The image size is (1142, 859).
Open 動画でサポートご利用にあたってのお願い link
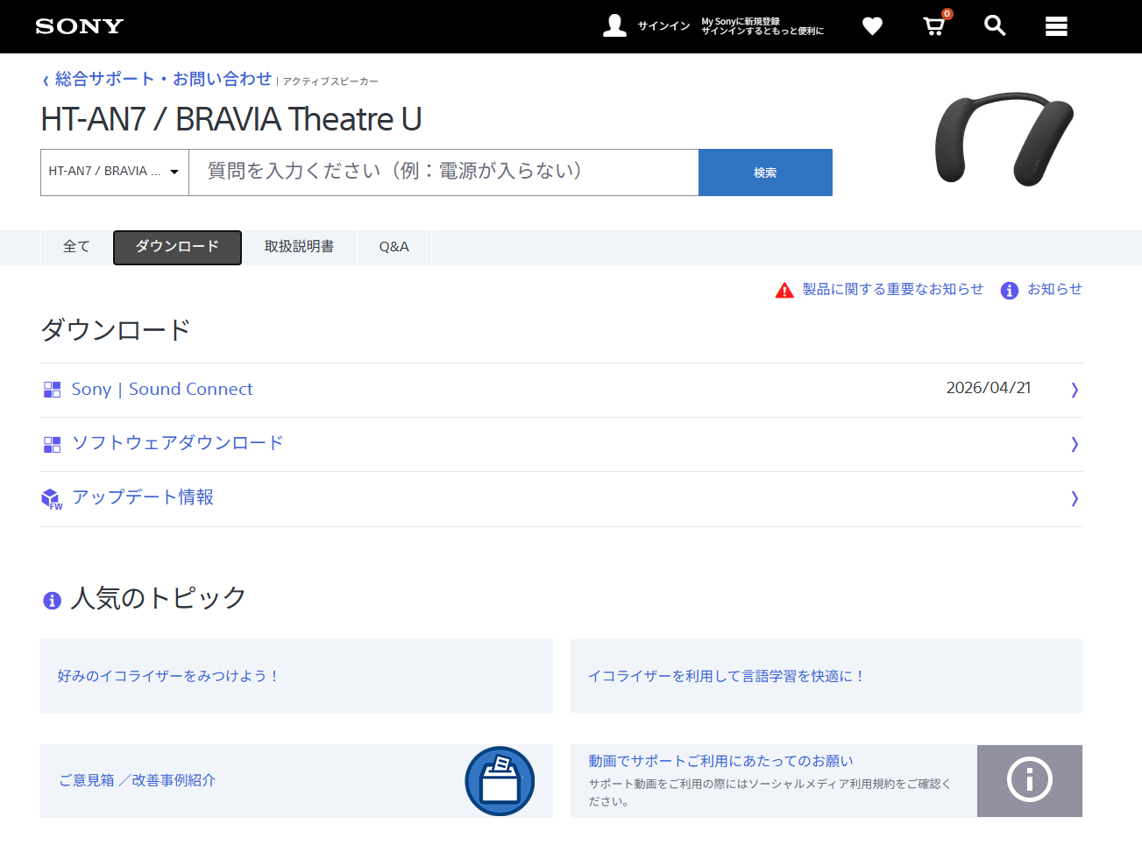[x=720, y=761]
